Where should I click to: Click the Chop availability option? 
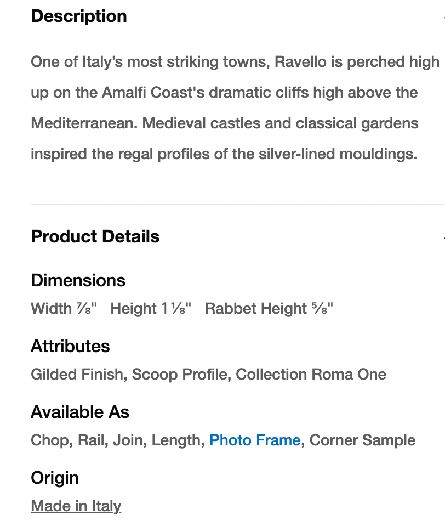(x=50, y=440)
